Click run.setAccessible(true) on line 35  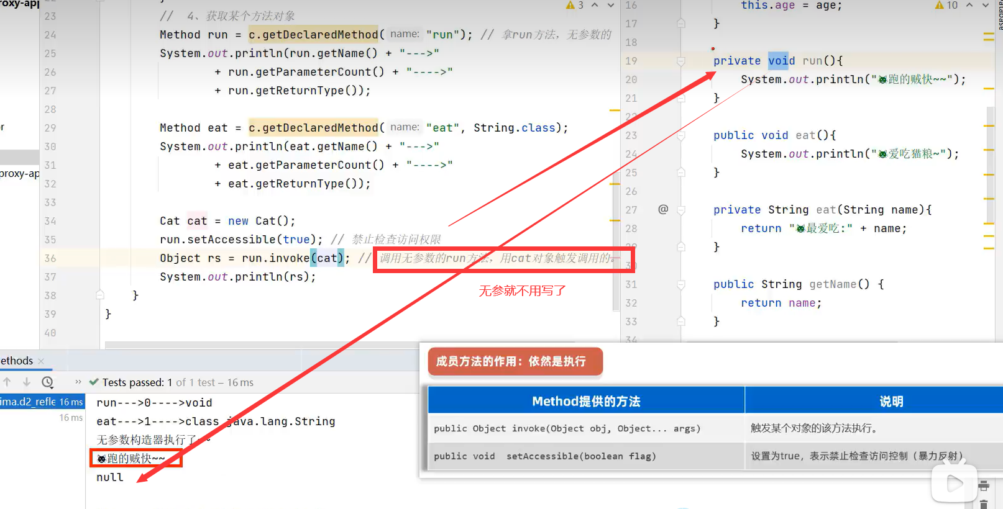[x=241, y=240]
